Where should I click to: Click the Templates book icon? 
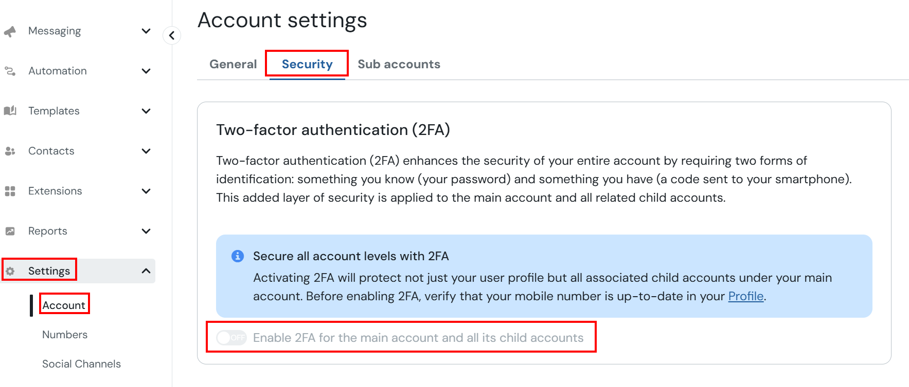10,111
